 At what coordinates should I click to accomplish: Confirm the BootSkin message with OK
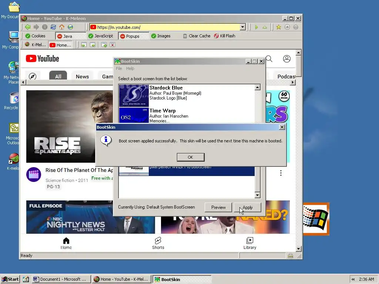[x=191, y=157]
